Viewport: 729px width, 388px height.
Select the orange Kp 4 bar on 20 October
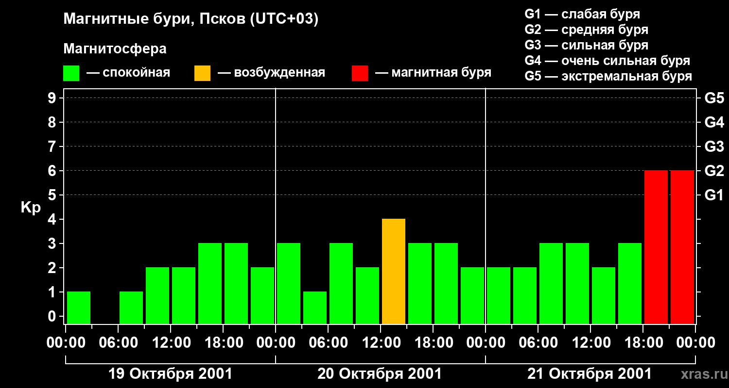(x=394, y=271)
